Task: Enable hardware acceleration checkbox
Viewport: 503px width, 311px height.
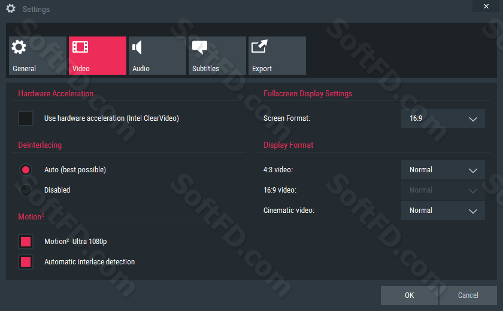Action: (26, 118)
